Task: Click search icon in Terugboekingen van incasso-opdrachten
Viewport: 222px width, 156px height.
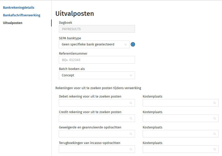Action: (131, 149)
